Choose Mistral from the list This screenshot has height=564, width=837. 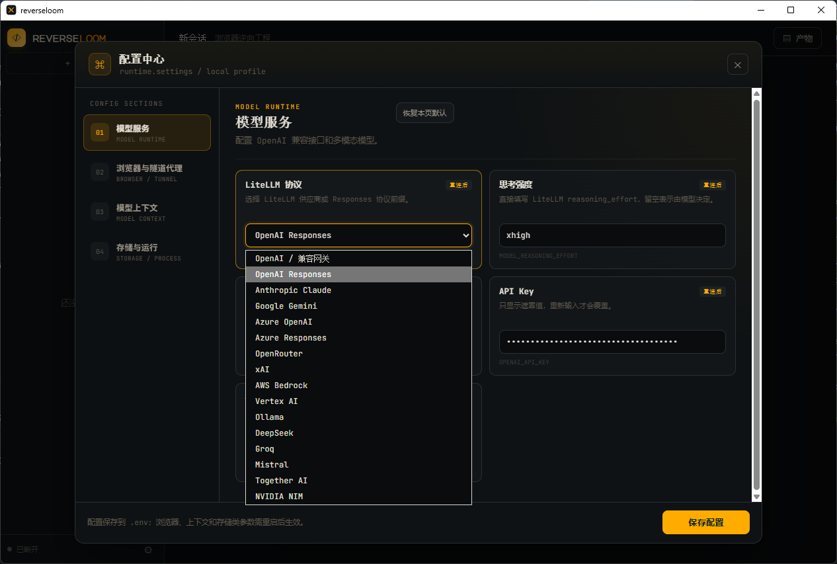tap(358, 465)
